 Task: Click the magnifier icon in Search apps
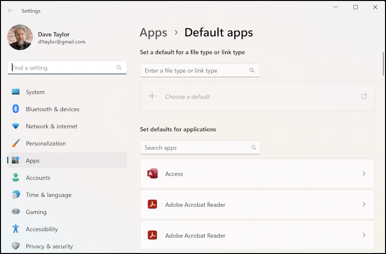coord(253,147)
